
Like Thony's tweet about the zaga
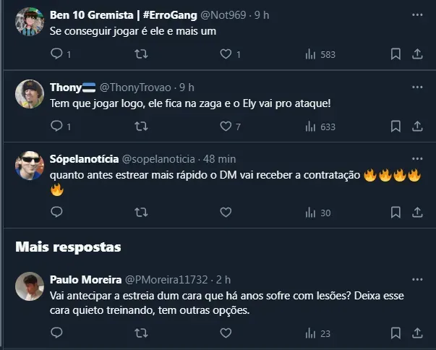pyautogui.click(x=226, y=126)
